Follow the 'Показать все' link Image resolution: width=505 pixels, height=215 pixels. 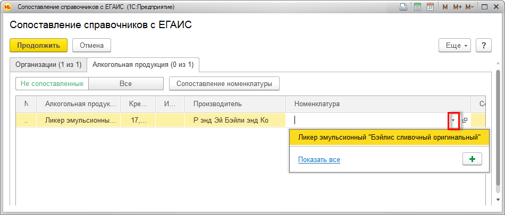[319, 159]
